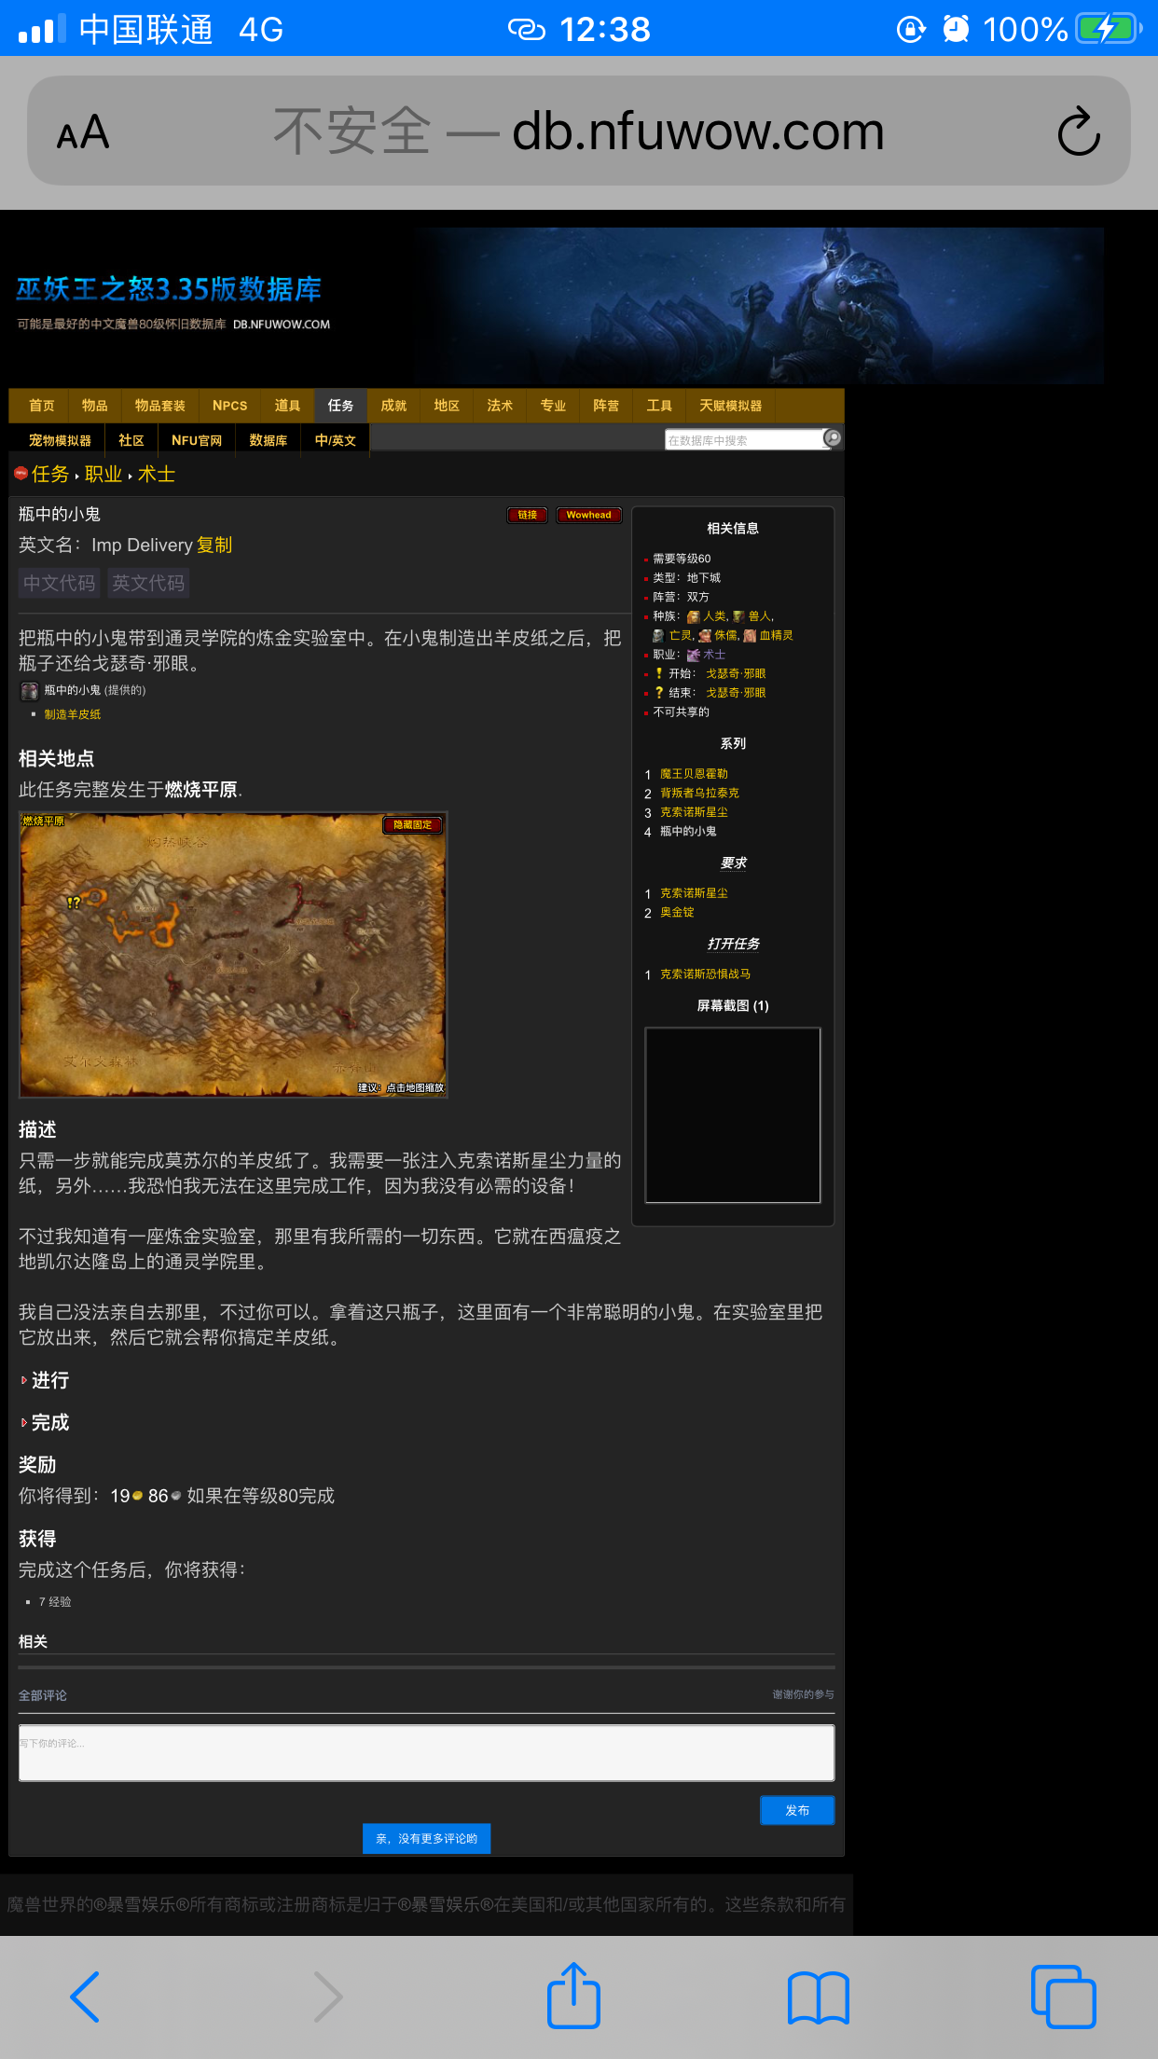Click the 屏幕截图 screenshot thumbnail
This screenshot has height=2059, width=1158.
tap(732, 1114)
